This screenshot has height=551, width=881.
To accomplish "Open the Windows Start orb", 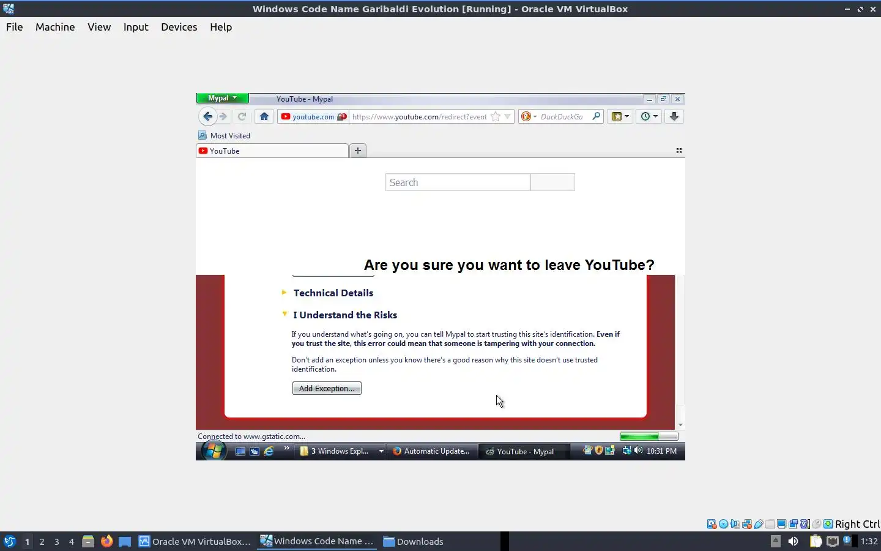I will 214,451.
